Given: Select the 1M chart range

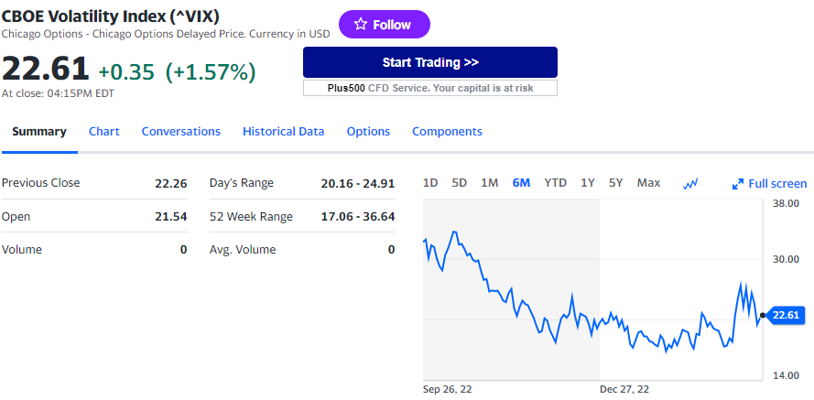Looking at the screenshot, I should [490, 183].
